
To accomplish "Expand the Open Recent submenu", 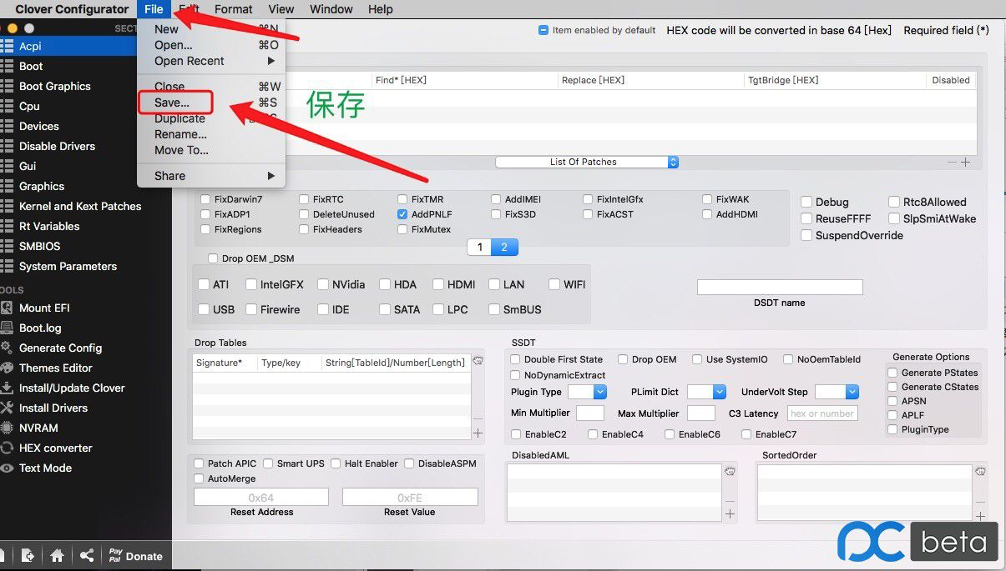I will tap(211, 61).
